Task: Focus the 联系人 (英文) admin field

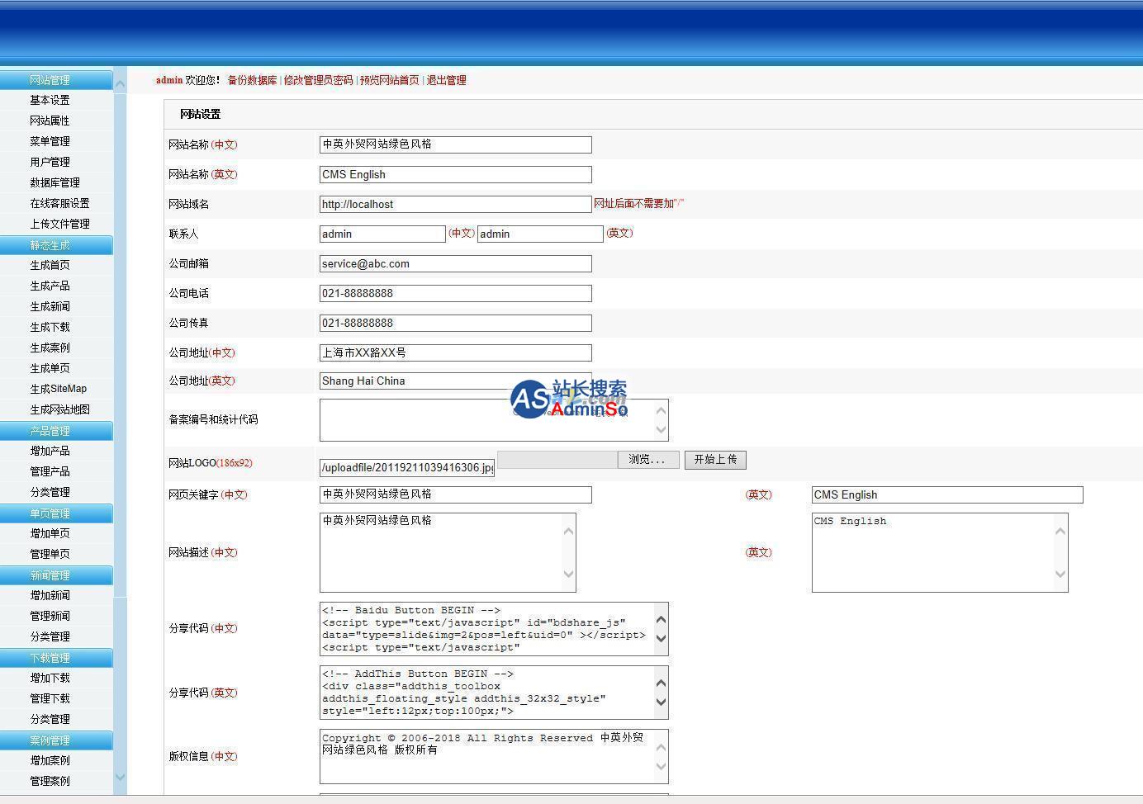Action: click(x=540, y=234)
